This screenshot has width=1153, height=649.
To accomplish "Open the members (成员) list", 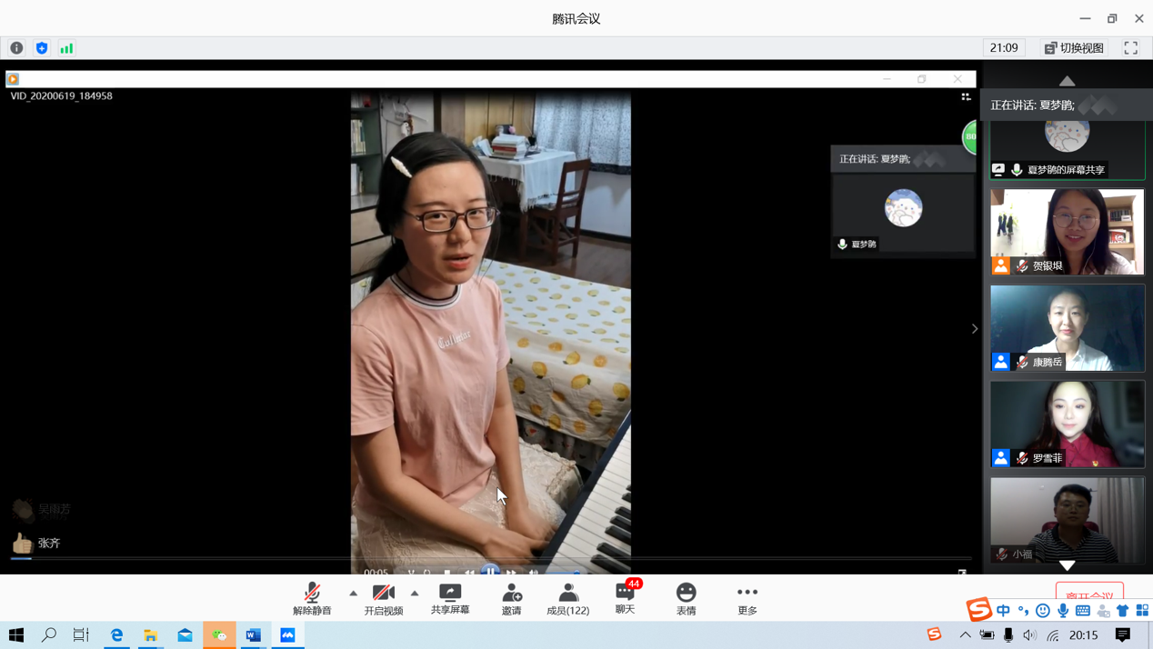I will coord(568,598).
